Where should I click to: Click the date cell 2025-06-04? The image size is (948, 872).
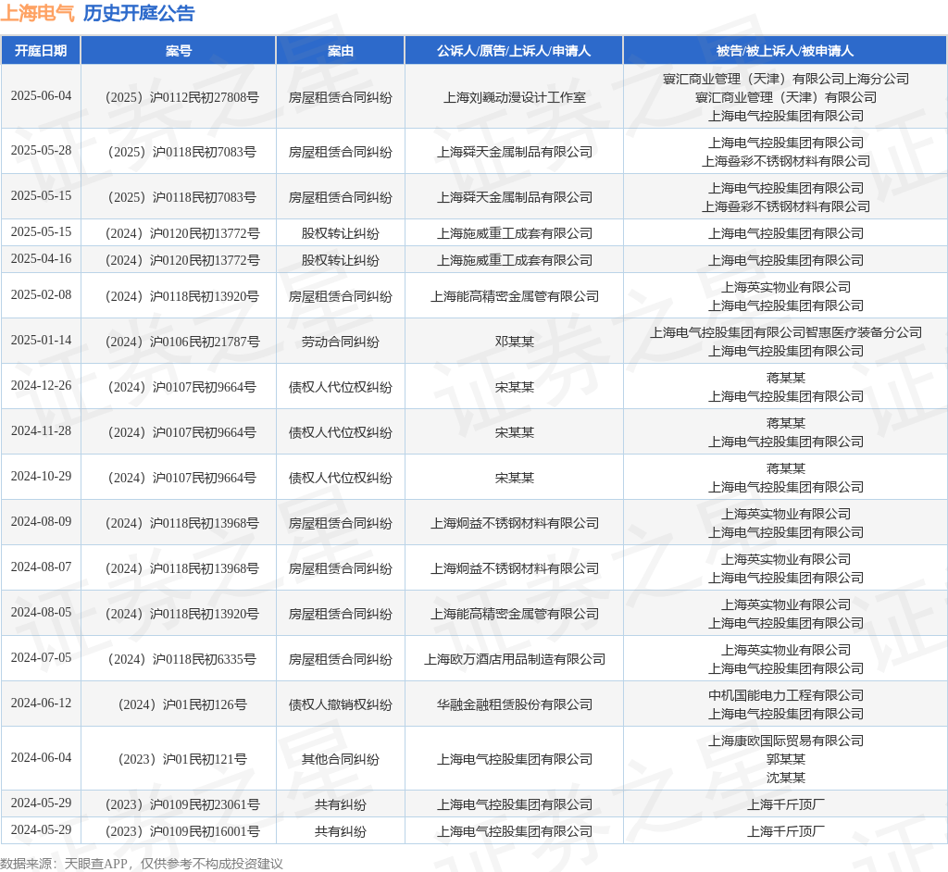(x=41, y=96)
